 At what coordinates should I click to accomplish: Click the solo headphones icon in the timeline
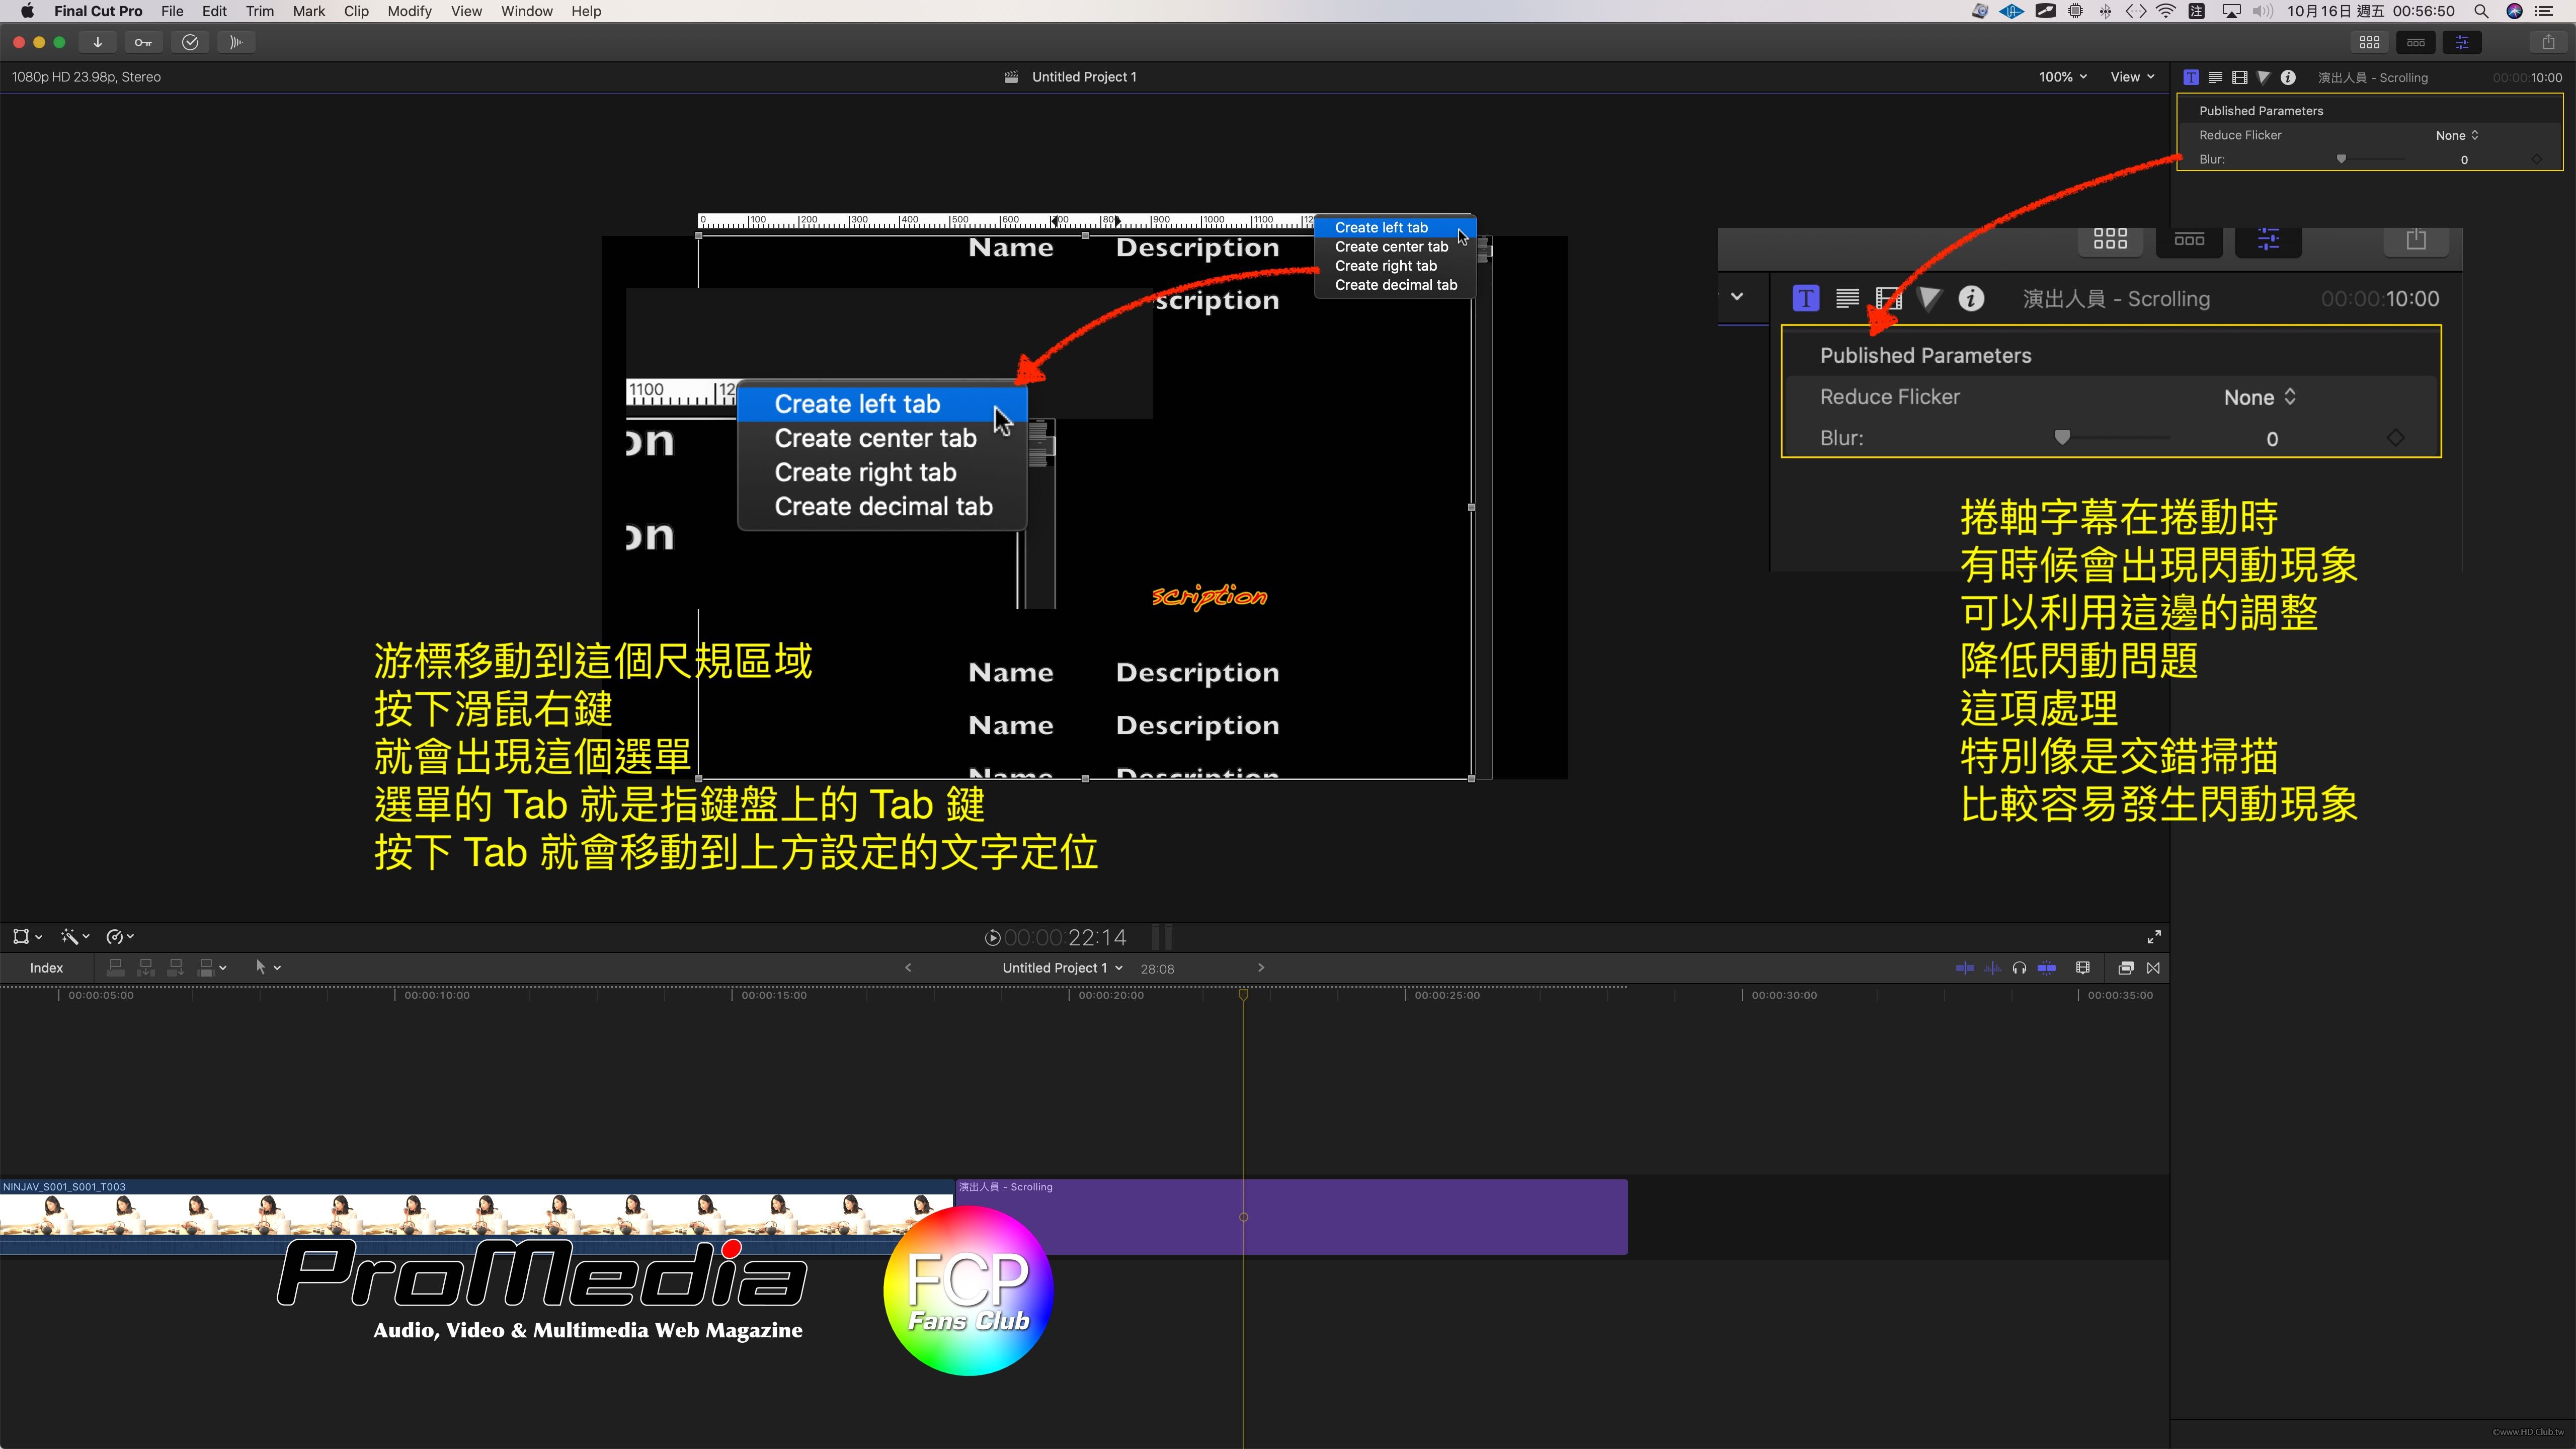[2020, 967]
